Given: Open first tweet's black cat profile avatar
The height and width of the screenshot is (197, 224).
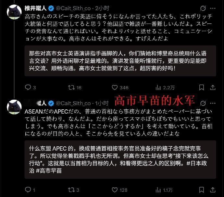Looking at the screenshot, I should coord(14,12).
